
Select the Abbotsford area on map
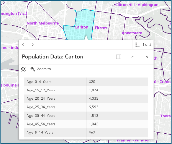click(132, 33)
